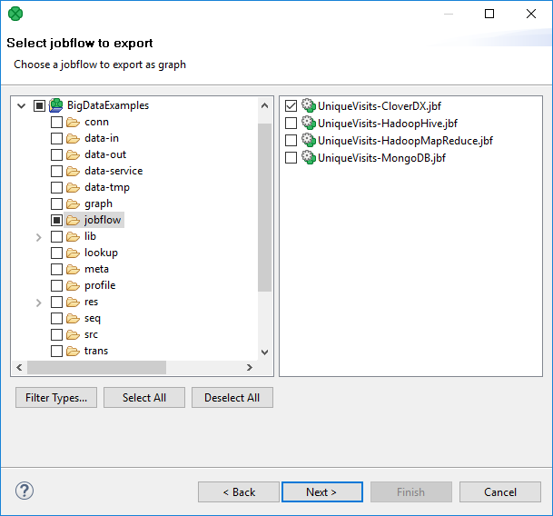Viewport: 553px width, 516px height.
Task: Select the trans folder in tree
Action: (96, 351)
